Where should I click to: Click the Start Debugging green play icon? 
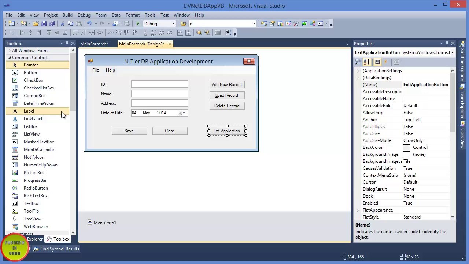pos(138,24)
